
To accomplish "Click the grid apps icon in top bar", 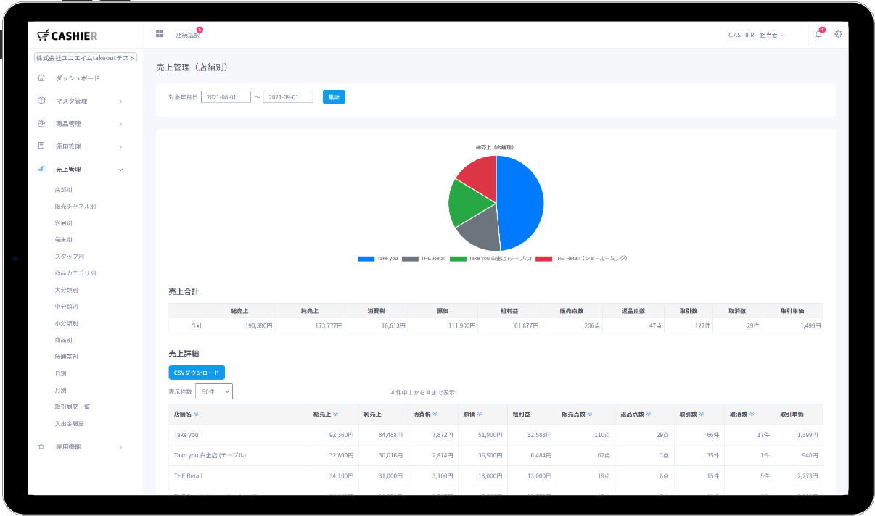I will pos(160,34).
